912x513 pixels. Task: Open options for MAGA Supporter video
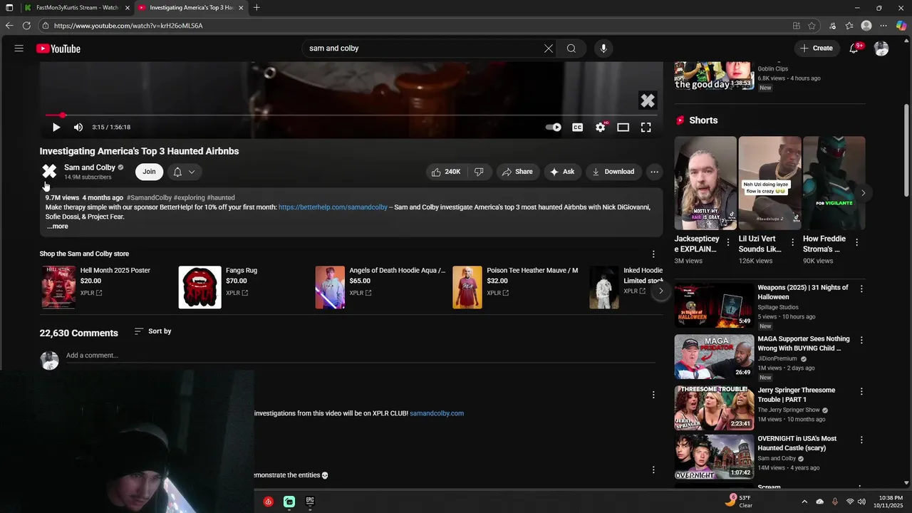point(861,341)
